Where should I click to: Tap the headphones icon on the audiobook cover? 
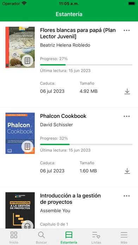click(27, 225)
